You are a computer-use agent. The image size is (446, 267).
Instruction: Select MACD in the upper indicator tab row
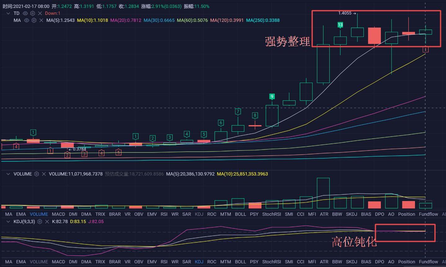point(58,214)
